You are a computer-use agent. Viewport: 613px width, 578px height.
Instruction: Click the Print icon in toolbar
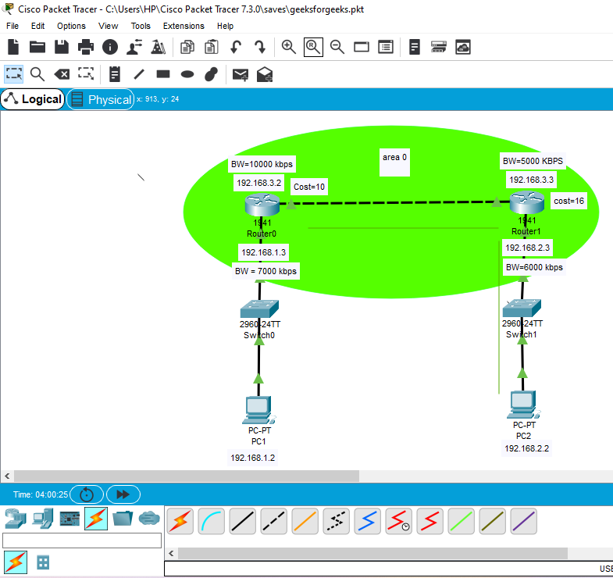click(85, 47)
